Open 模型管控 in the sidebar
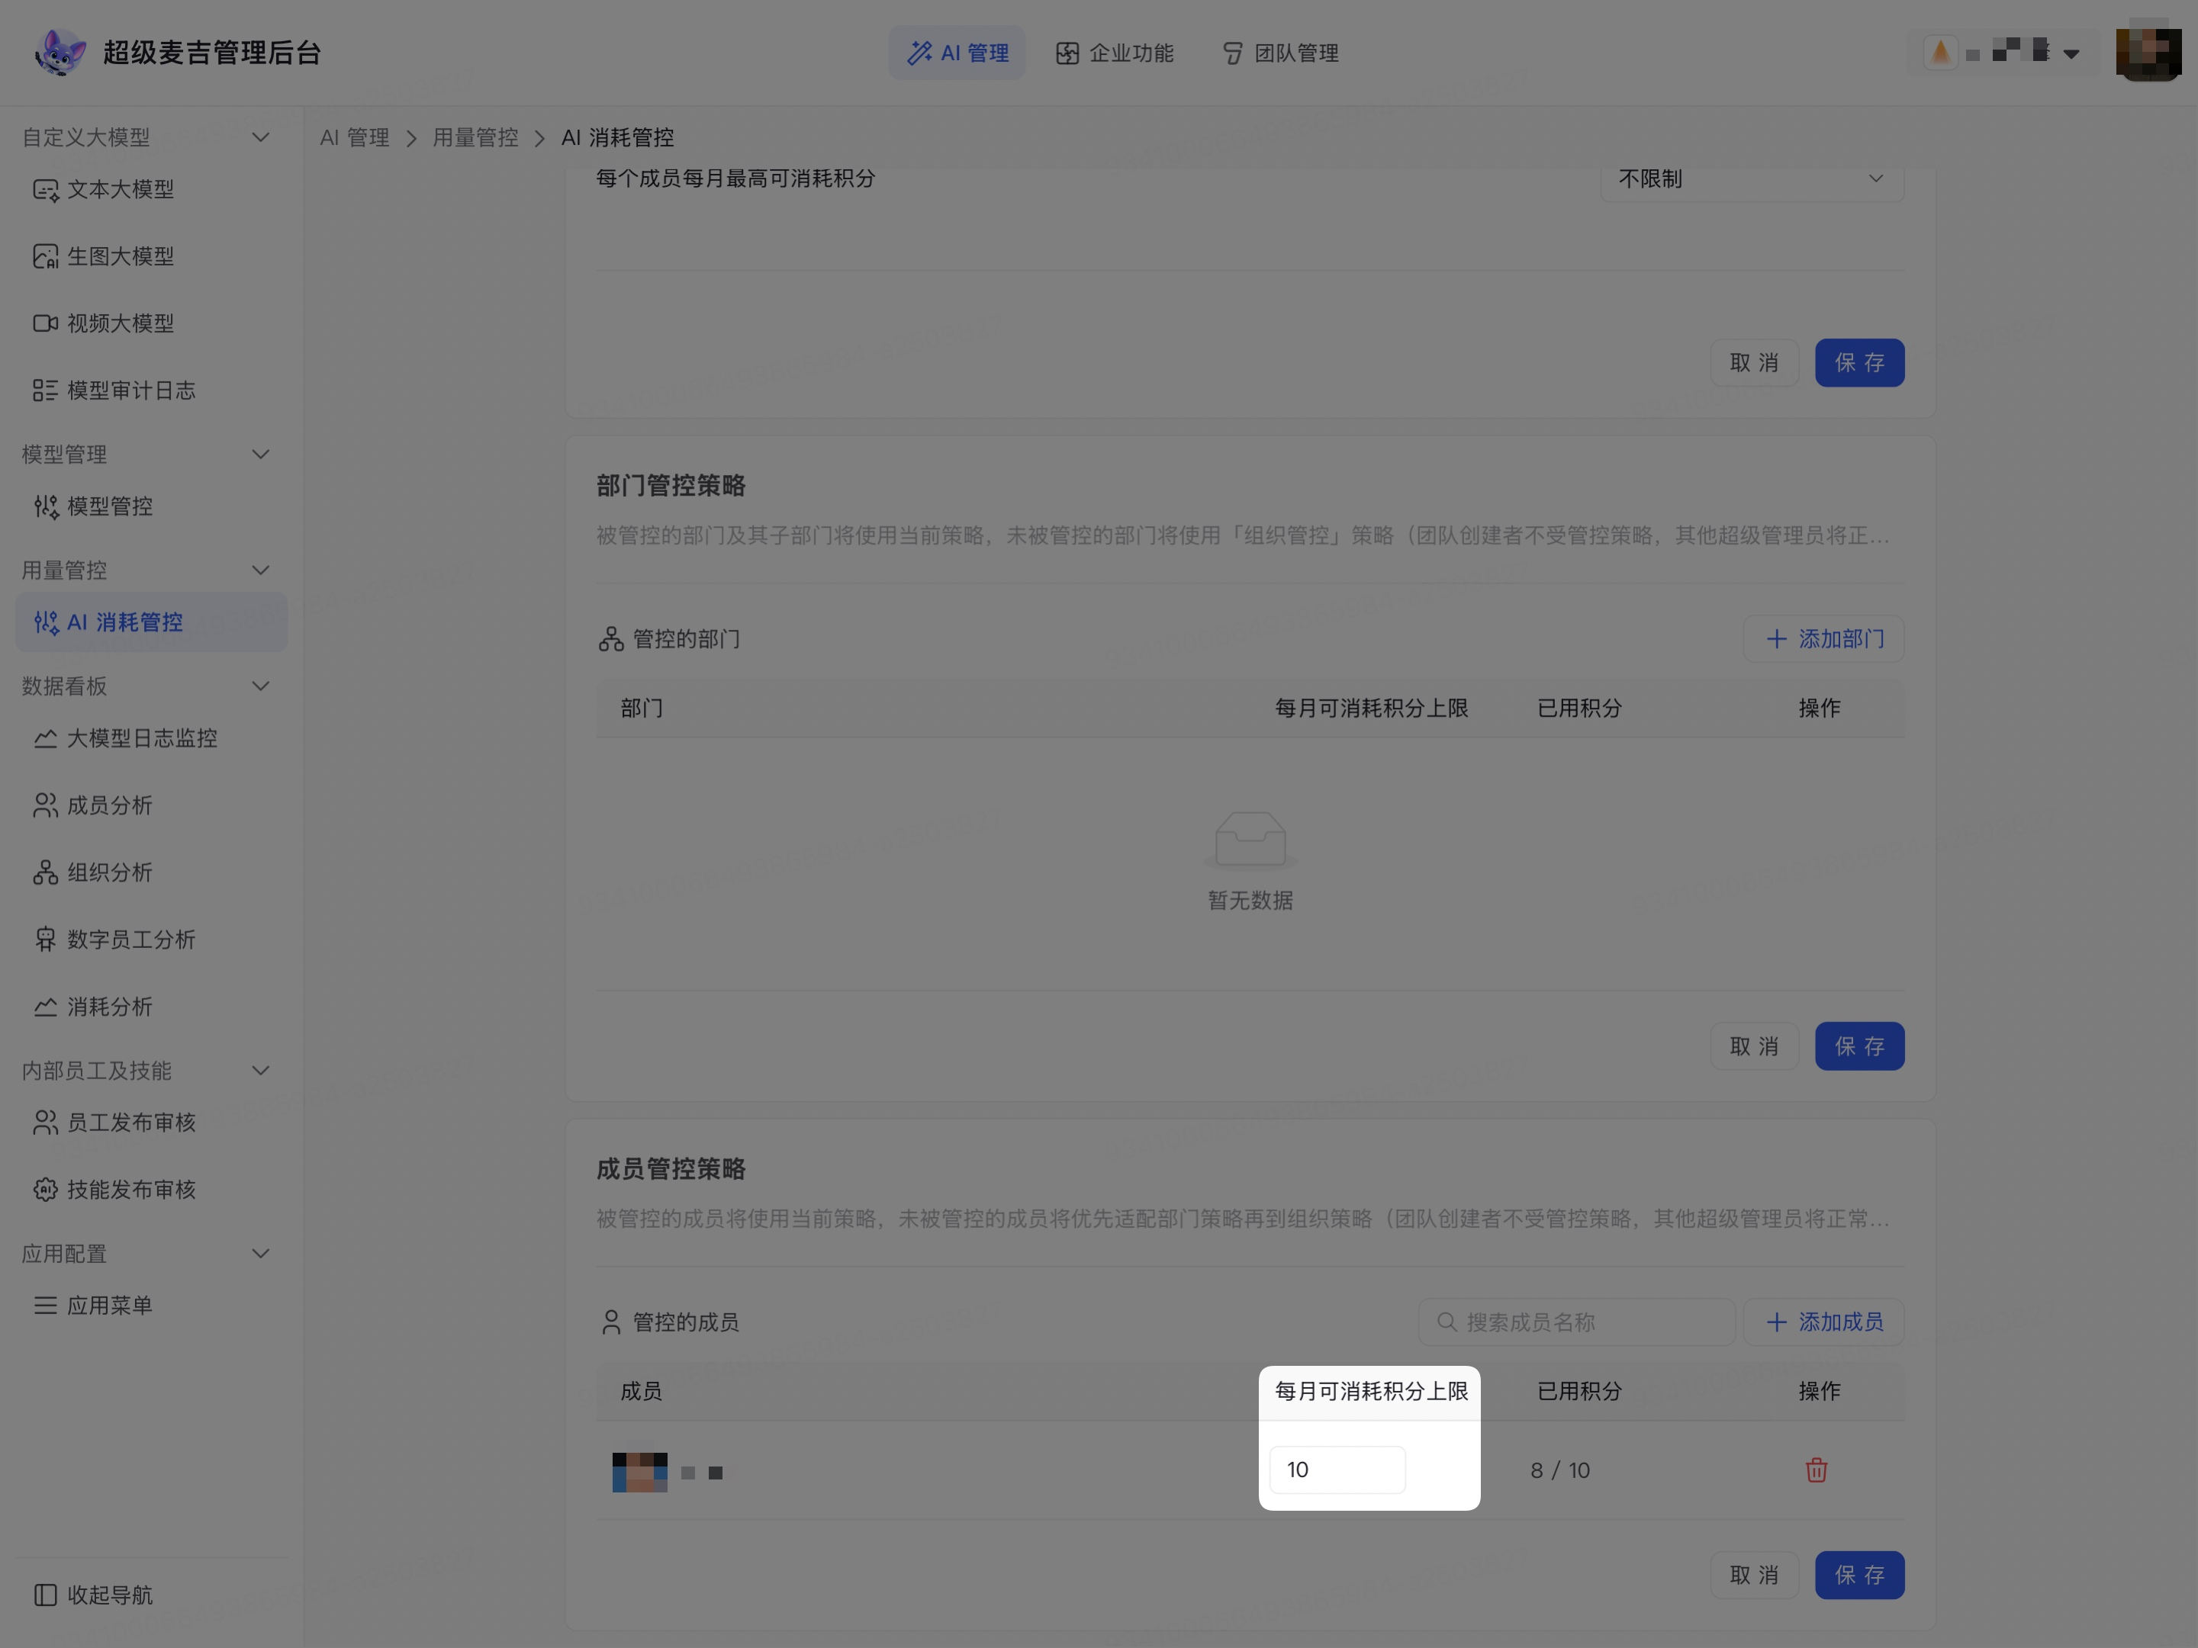The width and height of the screenshot is (2198, 1648). coord(151,506)
